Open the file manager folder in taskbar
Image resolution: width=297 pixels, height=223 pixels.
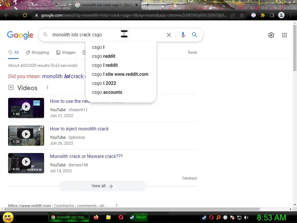click(108, 217)
